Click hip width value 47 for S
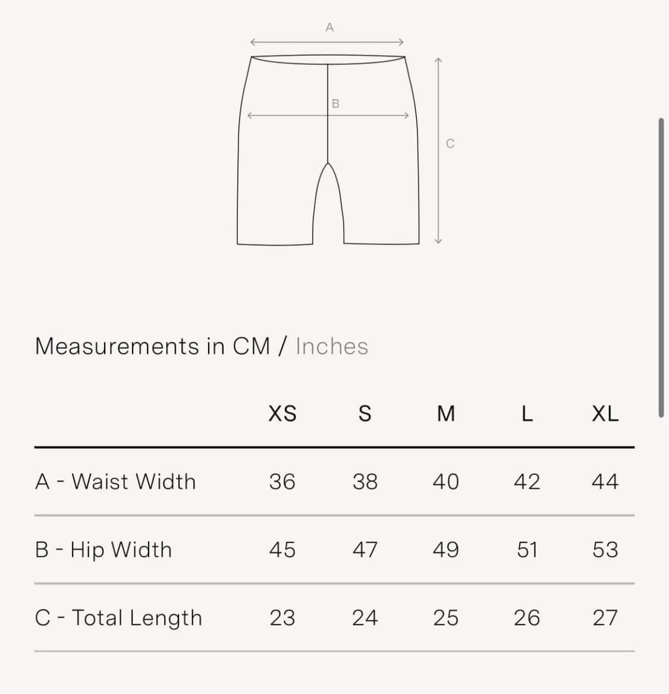This screenshot has width=669, height=694. (365, 549)
